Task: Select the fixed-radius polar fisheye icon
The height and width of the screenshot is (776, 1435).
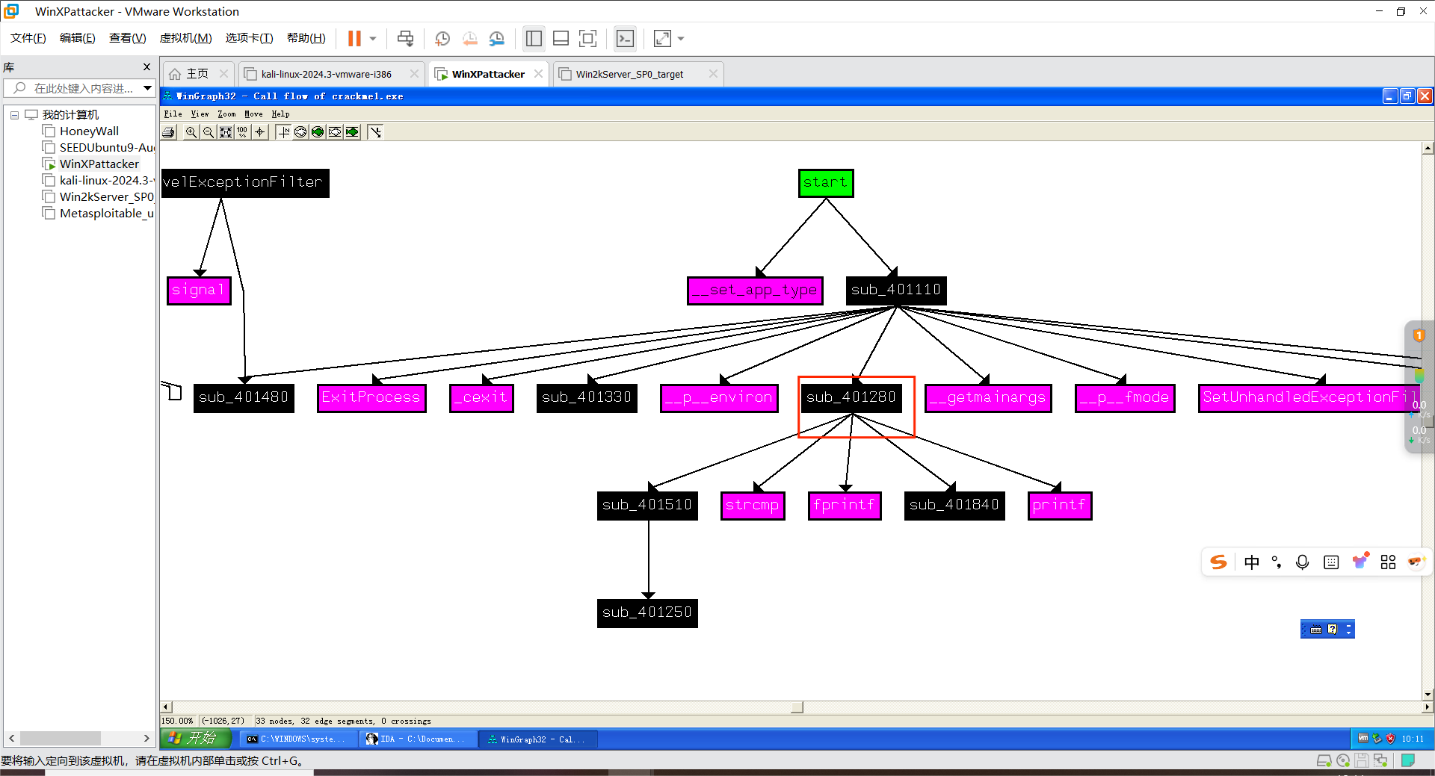Action: pos(318,132)
